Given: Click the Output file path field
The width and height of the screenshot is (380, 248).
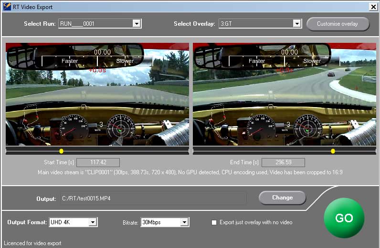Looking at the screenshot, I should (x=153, y=198).
